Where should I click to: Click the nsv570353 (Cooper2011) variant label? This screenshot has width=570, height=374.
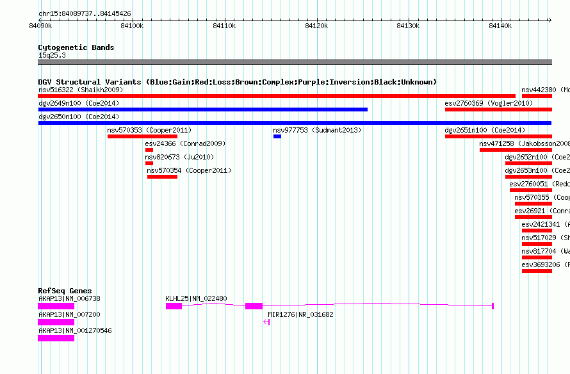pyautogui.click(x=149, y=130)
